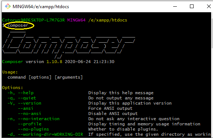Click 'Do not ask any interactive question'
The image size is (213, 138).
point(134,119)
